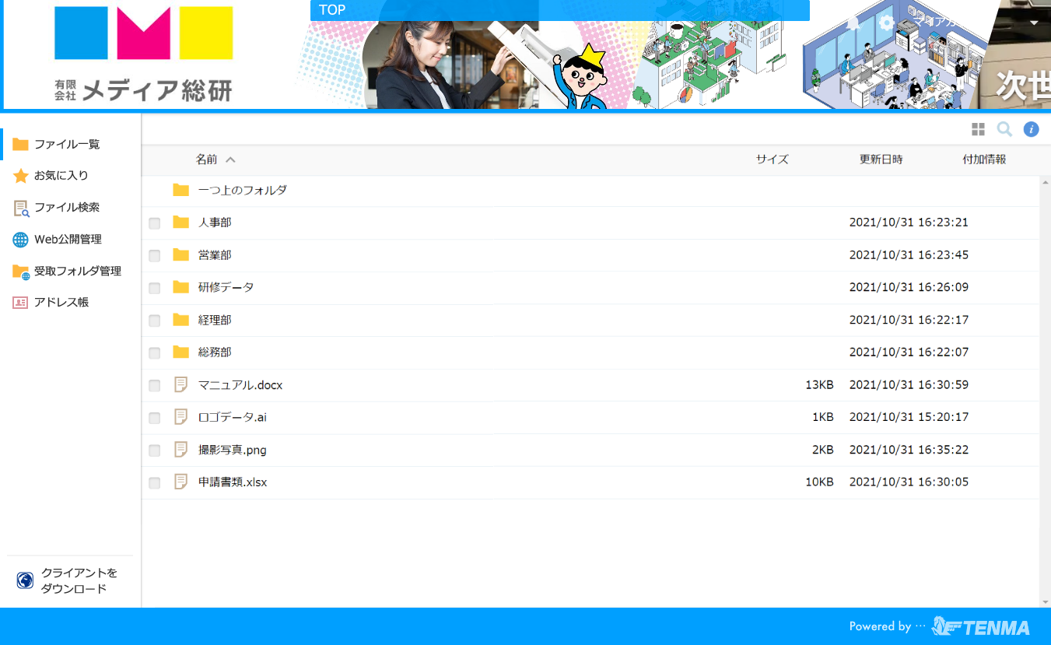The image size is (1051, 645).
Task: Select the マニュアル.docx checkbox
Action: (x=155, y=386)
